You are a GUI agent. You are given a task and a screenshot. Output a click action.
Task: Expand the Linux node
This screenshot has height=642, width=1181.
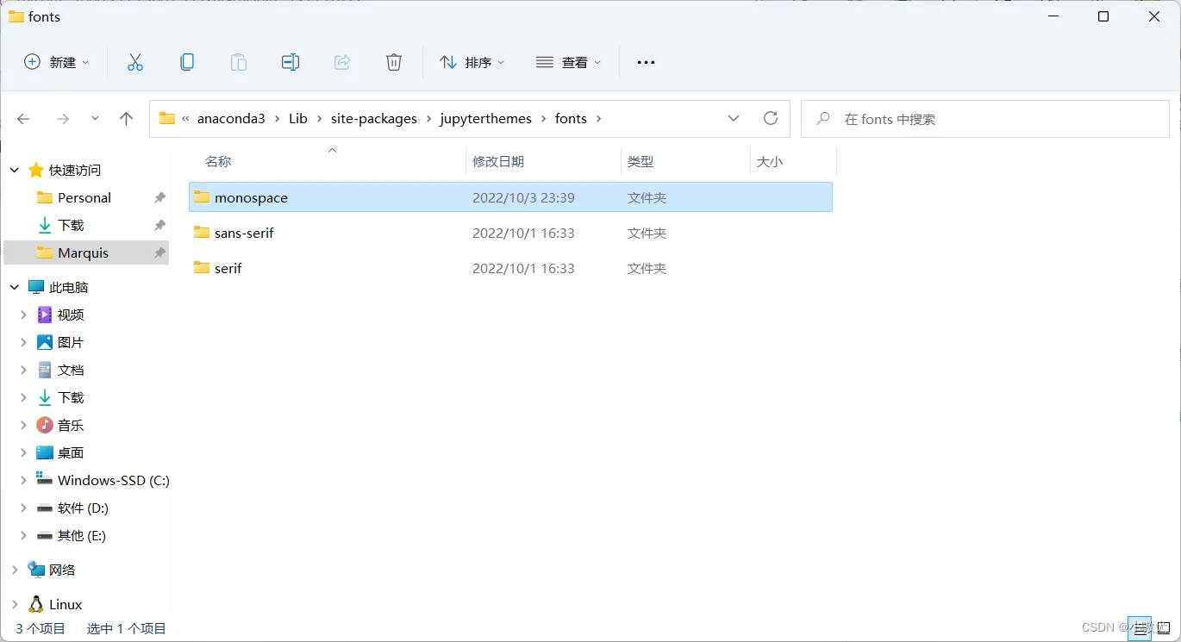tap(15, 604)
